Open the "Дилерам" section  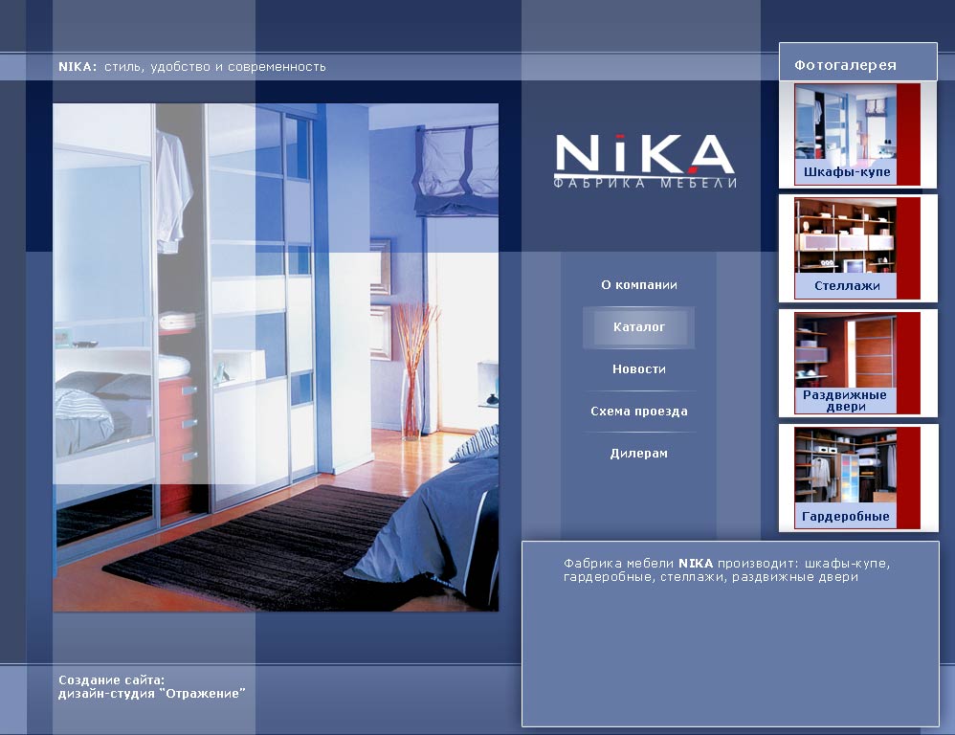[638, 453]
